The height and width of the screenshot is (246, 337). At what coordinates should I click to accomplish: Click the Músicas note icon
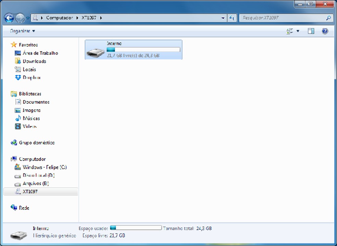click(x=18, y=118)
